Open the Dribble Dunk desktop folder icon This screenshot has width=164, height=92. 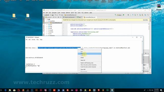tap(14, 16)
